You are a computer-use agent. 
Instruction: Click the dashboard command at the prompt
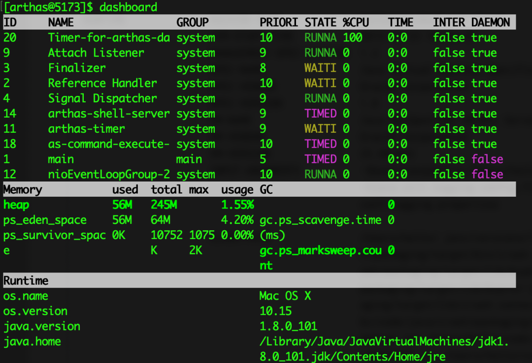click(128, 7)
